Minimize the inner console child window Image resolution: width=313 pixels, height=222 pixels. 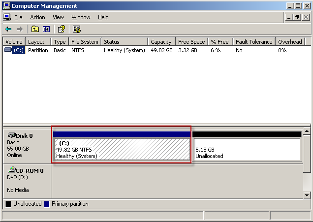(289, 17)
